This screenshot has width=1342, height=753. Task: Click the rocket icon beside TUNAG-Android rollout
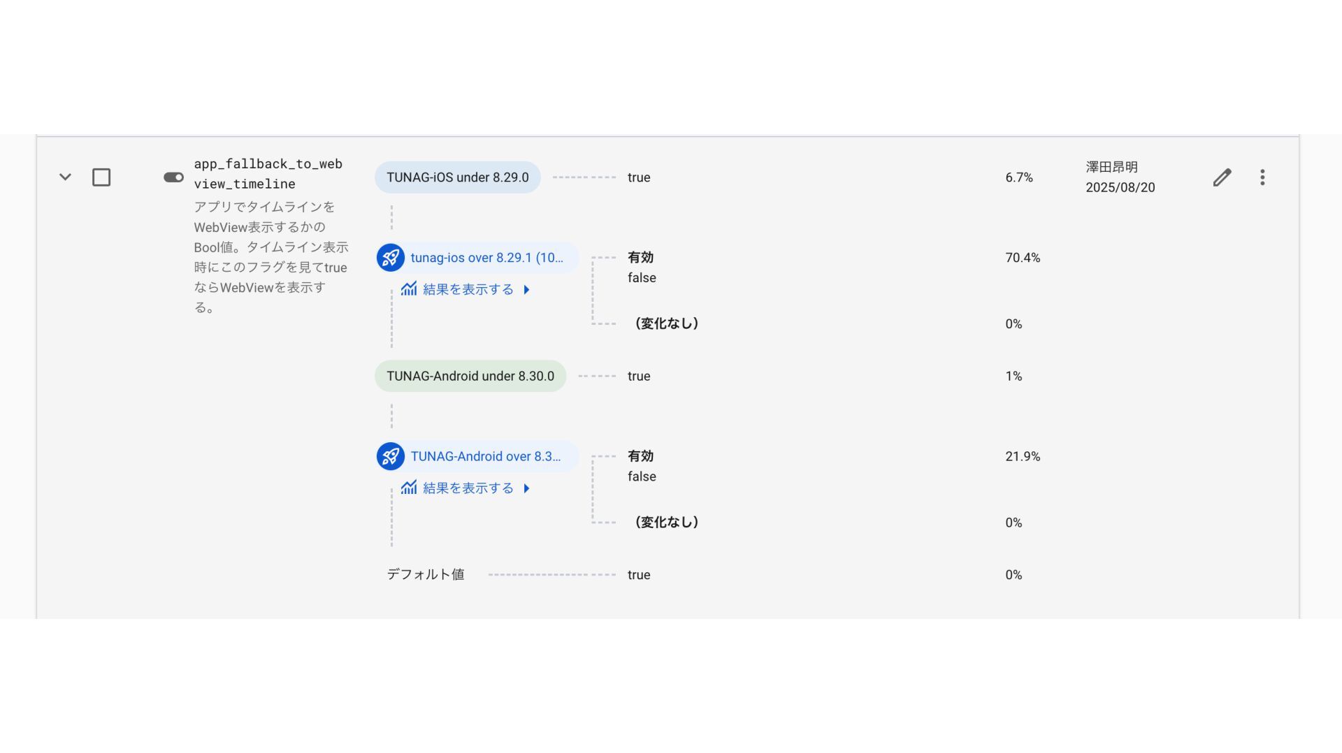tap(391, 456)
